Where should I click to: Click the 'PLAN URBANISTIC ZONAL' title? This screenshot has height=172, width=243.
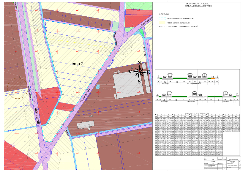coord(198,3)
